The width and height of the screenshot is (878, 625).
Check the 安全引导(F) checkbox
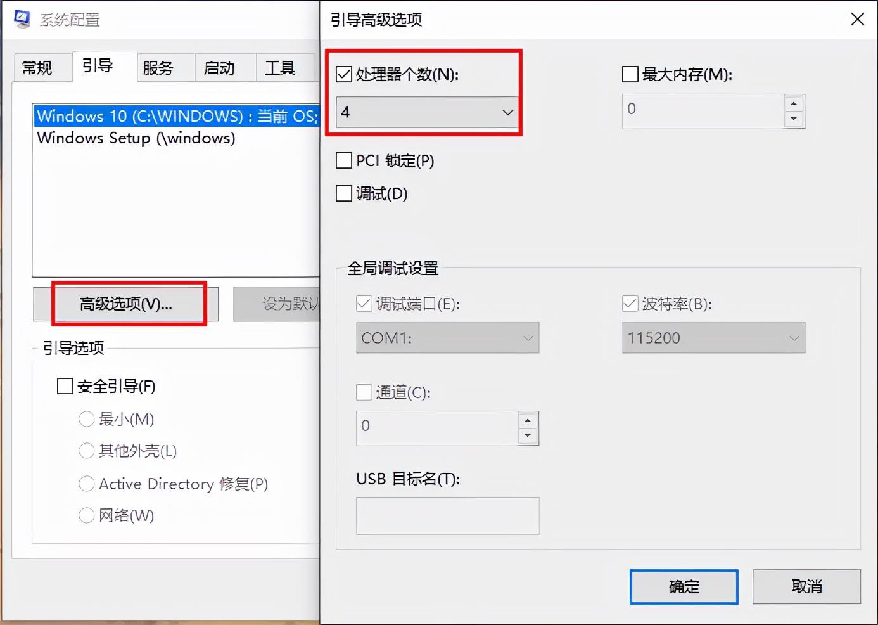tap(65, 386)
